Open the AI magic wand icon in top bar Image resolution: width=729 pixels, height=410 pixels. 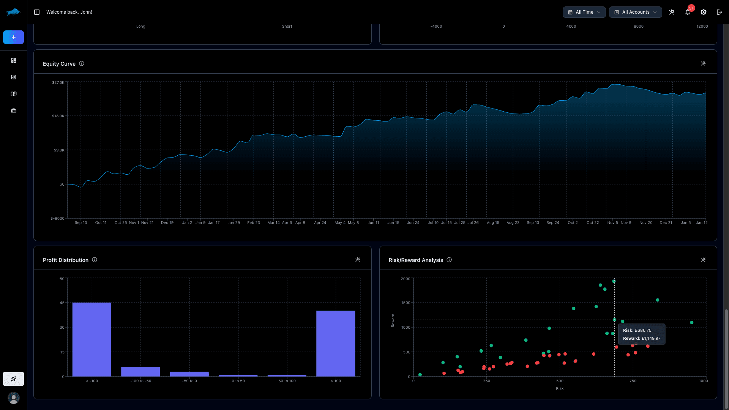tap(672, 12)
